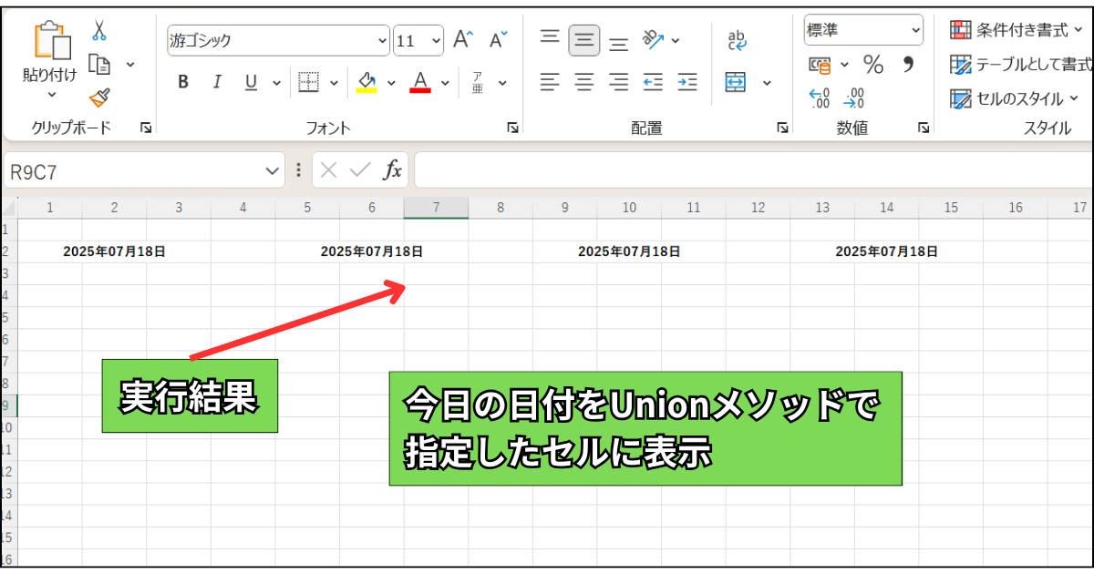Open the font size 11 dropdown

click(x=435, y=40)
